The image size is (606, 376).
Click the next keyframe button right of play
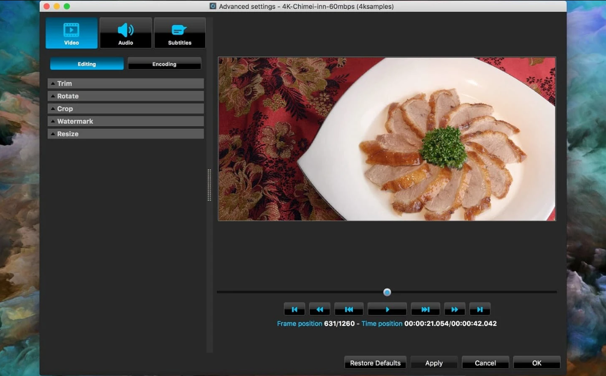point(425,310)
